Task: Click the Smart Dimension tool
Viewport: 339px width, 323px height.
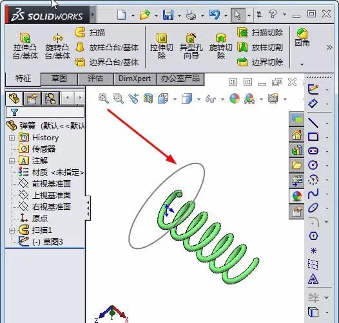Action: tap(313, 104)
